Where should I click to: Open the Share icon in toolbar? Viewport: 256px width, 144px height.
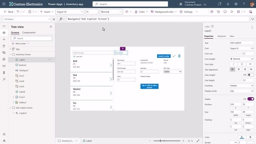coord(212,12)
